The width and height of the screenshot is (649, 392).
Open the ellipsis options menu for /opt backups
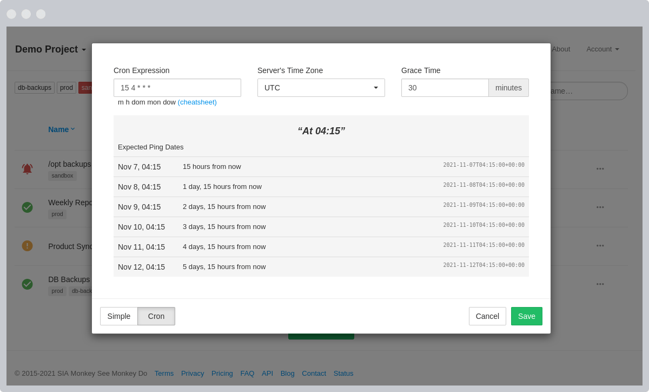600,168
